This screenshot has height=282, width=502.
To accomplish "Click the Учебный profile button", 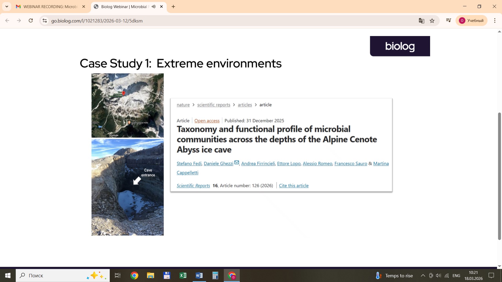I will click(x=471, y=21).
